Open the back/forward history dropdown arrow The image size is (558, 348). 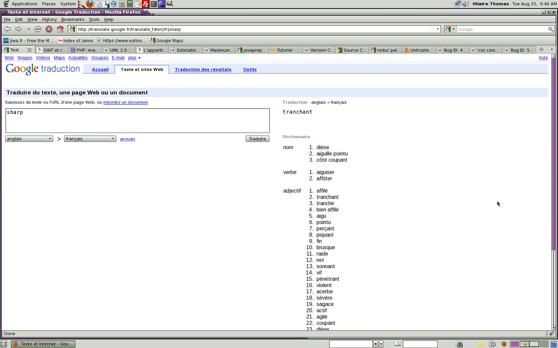(x=29, y=29)
